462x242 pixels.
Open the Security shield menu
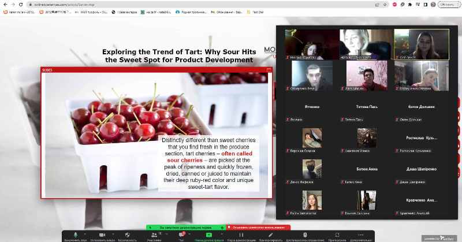click(x=127, y=236)
